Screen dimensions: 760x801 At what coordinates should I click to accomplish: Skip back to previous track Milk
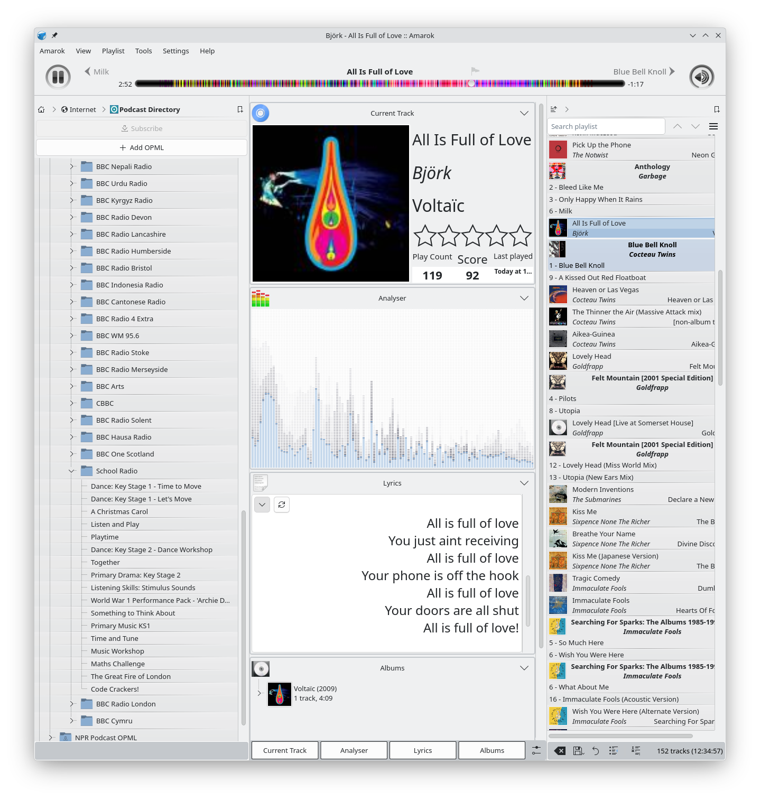(97, 71)
